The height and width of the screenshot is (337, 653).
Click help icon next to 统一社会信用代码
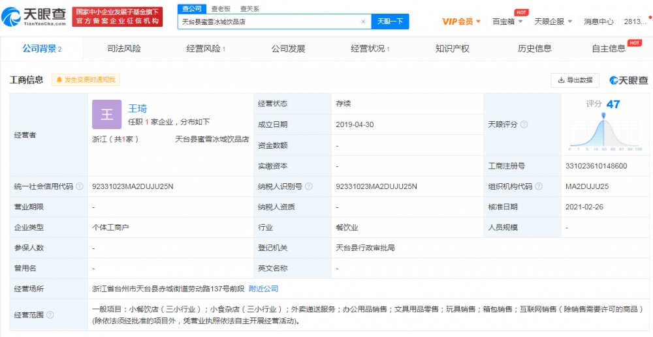click(x=80, y=186)
